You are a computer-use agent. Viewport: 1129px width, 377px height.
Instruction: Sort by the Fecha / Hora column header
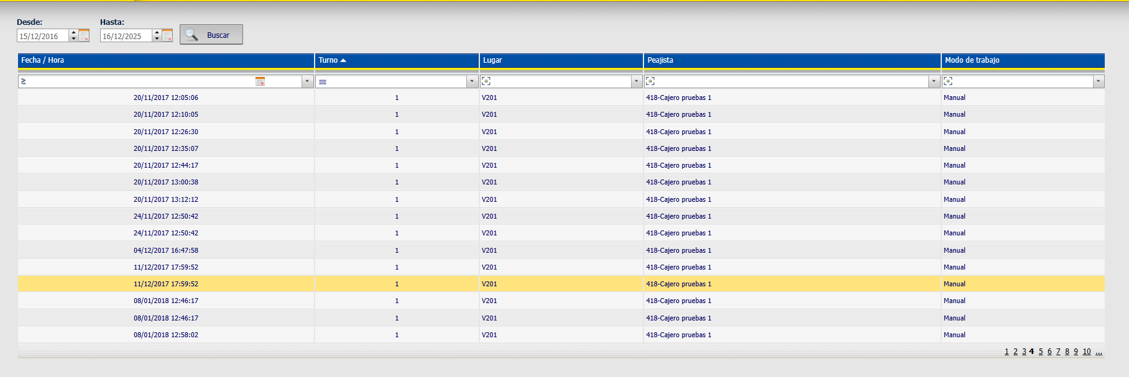coord(42,60)
